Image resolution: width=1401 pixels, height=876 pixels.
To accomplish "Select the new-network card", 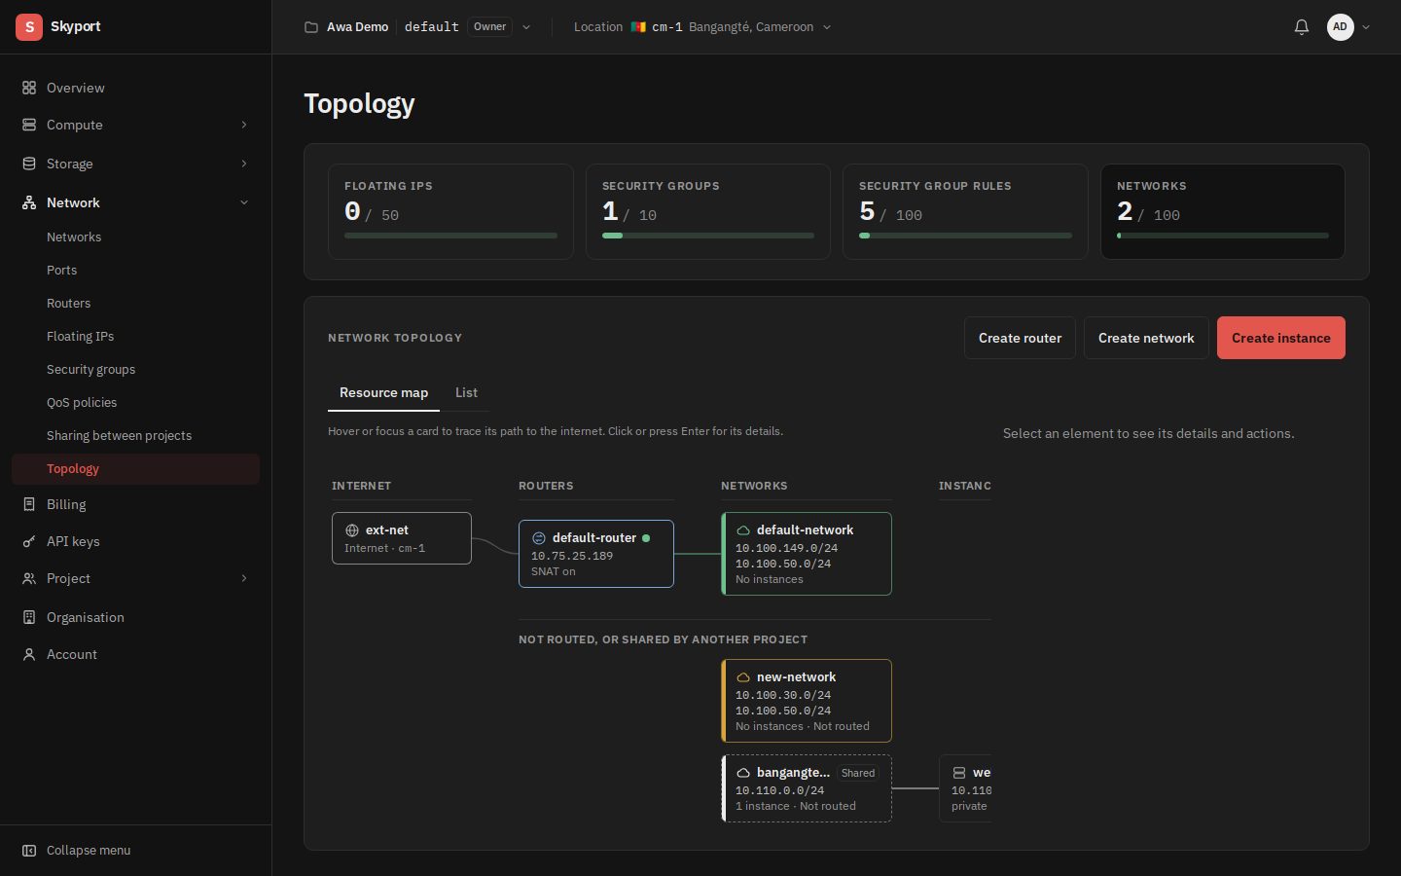I will (807, 701).
